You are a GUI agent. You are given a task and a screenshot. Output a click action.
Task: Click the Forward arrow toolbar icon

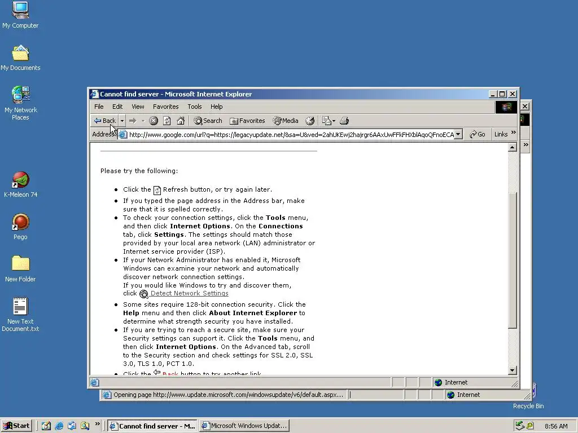pyautogui.click(x=133, y=121)
